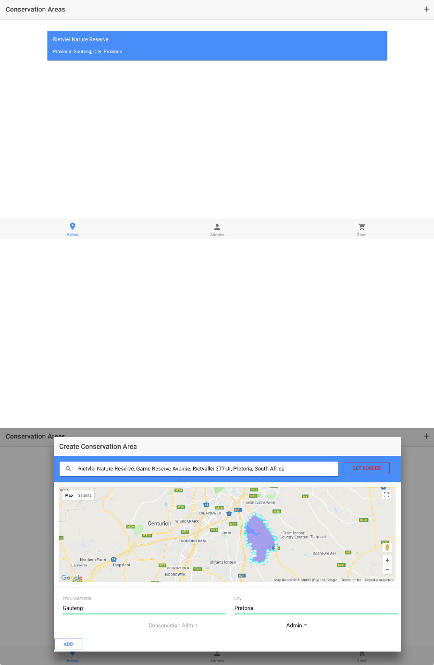The image size is (434, 665).
Task: Open the Rietvlei Nature Reserve card
Action: click(217, 46)
